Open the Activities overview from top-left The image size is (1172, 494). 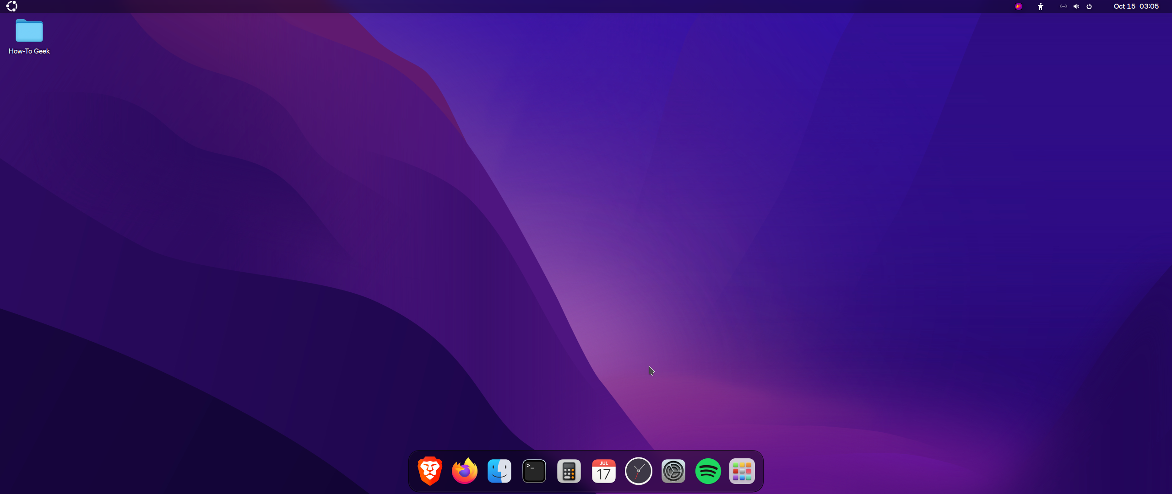tap(11, 6)
